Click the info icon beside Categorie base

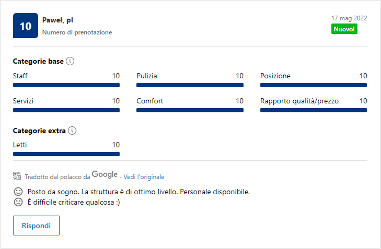pos(70,61)
